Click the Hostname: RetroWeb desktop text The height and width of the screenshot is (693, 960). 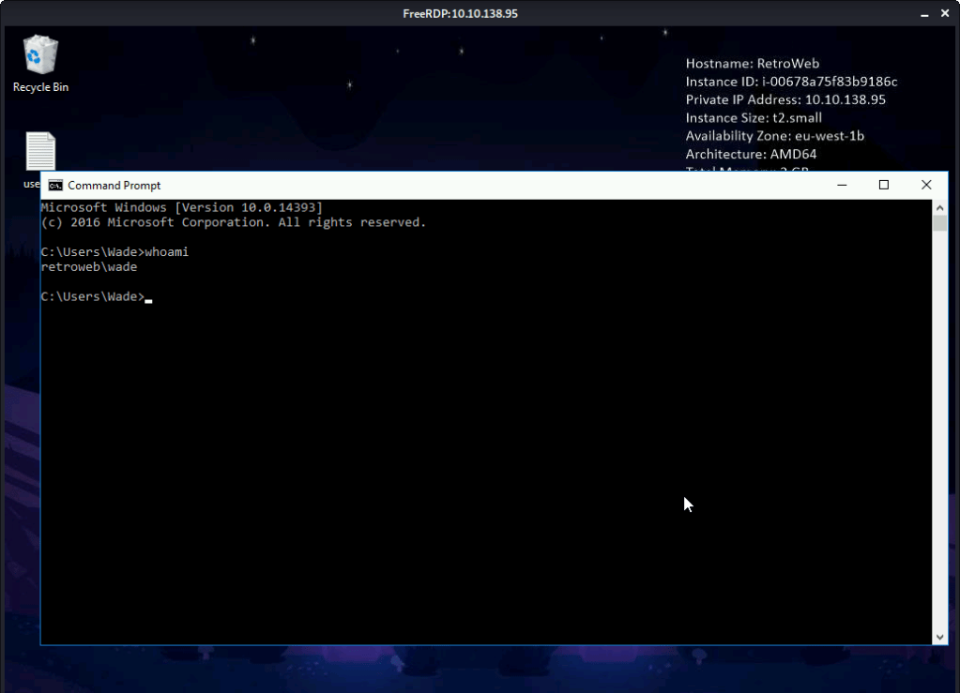point(753,64)
